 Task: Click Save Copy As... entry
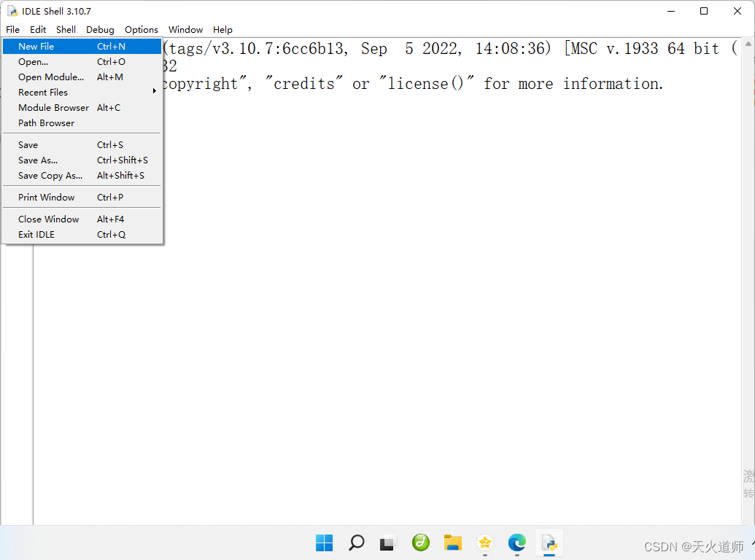(82, 176)
